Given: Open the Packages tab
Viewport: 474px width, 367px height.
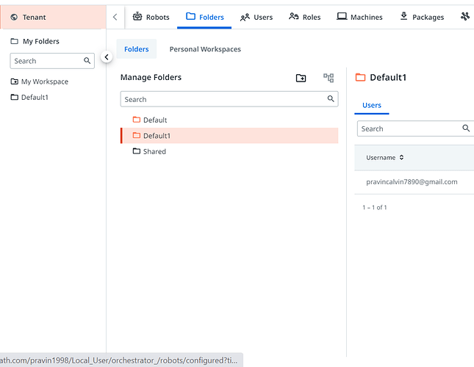Looking at the screenshot, I should click(422, 17).
